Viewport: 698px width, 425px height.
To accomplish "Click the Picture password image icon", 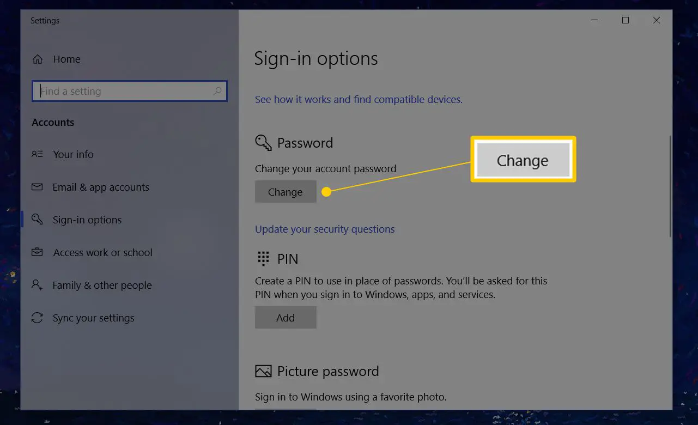I will [x=263, y=372].
